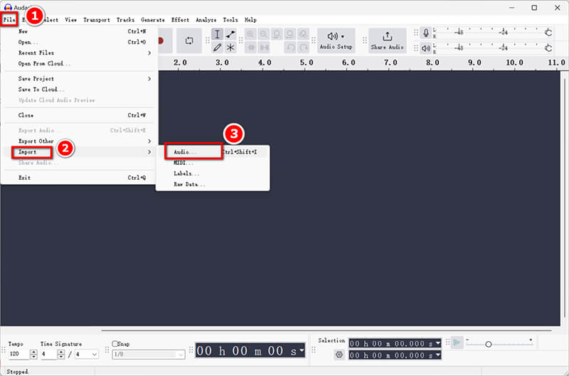Viewport: 569px width, 376px height.
Task: Click the speaker playback meter icon
Action: pos(426,48)
